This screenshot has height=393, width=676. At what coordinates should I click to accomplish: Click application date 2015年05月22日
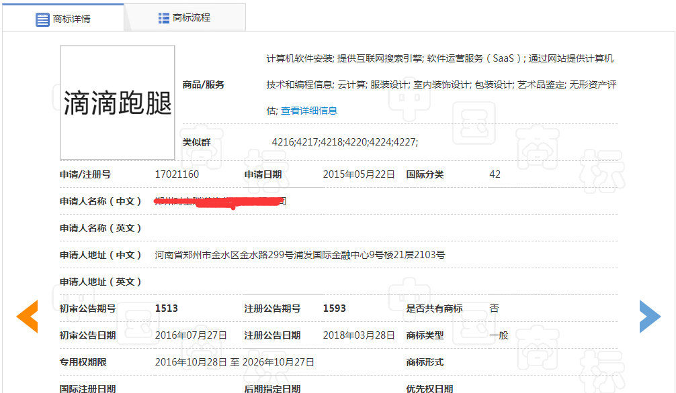pyautogui.click(x=359, y=174)
